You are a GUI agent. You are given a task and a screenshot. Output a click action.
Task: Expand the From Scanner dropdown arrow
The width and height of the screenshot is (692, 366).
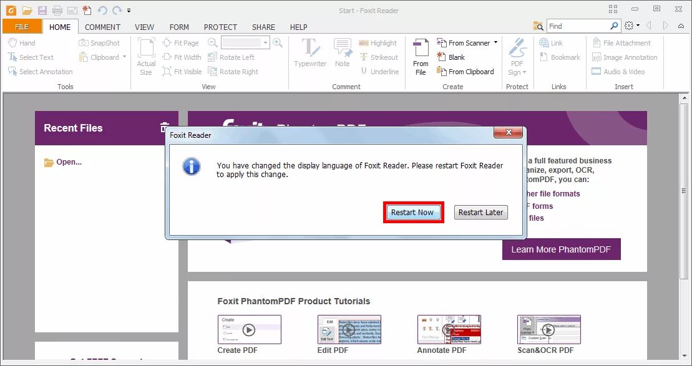click(495, 43)
